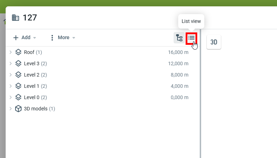Expand the Level 3 tree node
This screenshot has height=158, width=277.
tap(11, 63)
